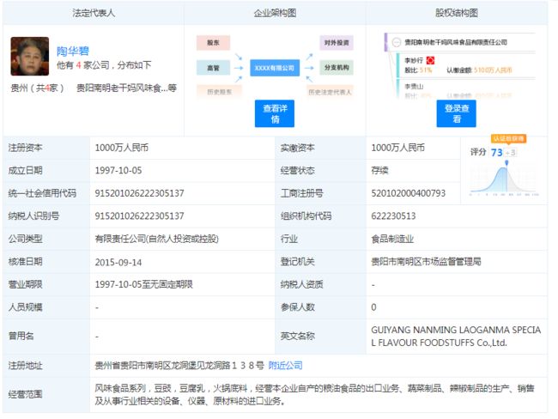Click 登录查看 button under equity structure chart

(457, 113)
